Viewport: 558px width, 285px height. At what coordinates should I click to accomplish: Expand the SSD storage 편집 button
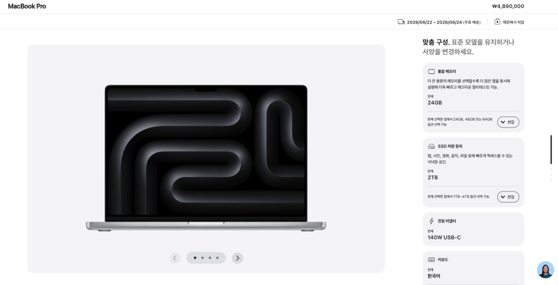pos(508,197)
